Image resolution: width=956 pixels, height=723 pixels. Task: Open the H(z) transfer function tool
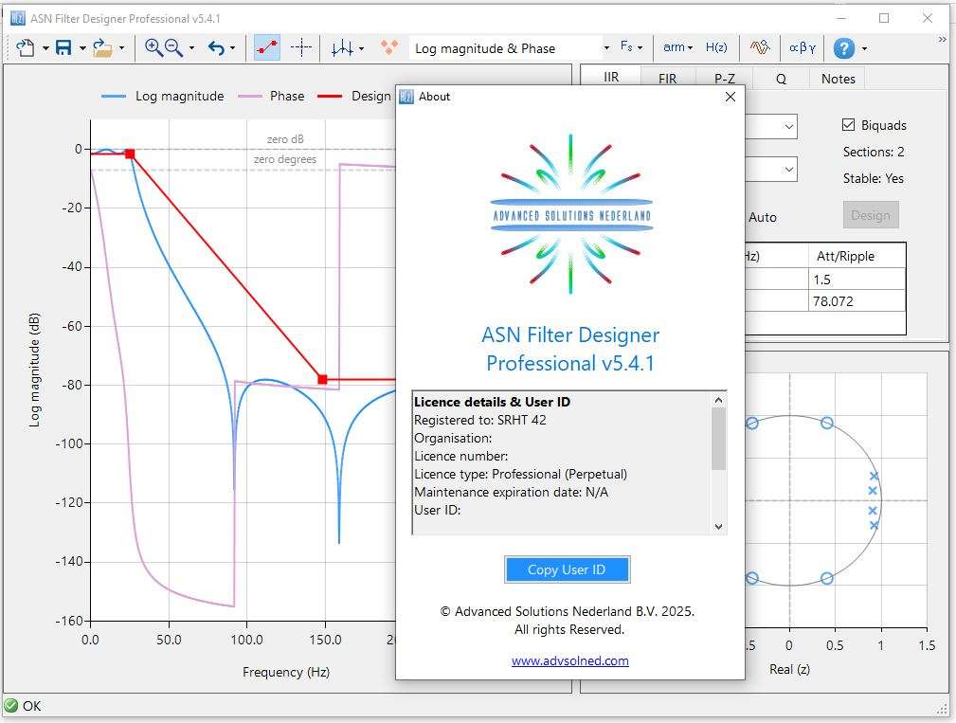(x=716, y=47)
